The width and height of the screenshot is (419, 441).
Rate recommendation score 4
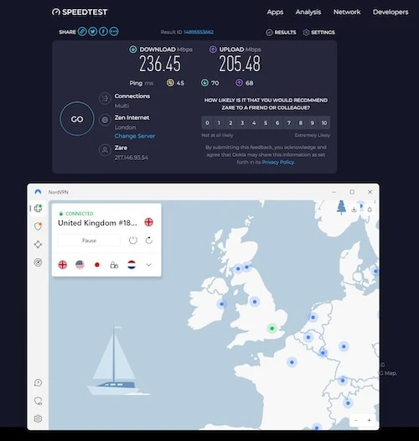254,123
